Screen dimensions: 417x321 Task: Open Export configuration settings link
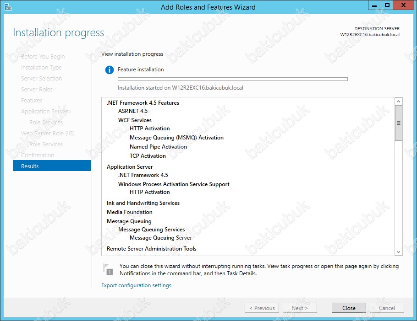(x=136, y=285)
